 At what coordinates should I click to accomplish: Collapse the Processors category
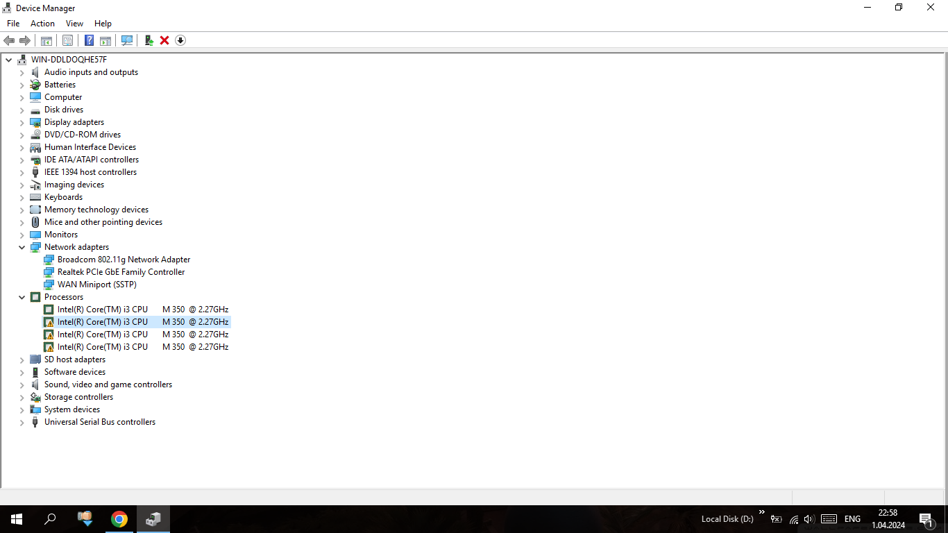click(x=22, y=297)
